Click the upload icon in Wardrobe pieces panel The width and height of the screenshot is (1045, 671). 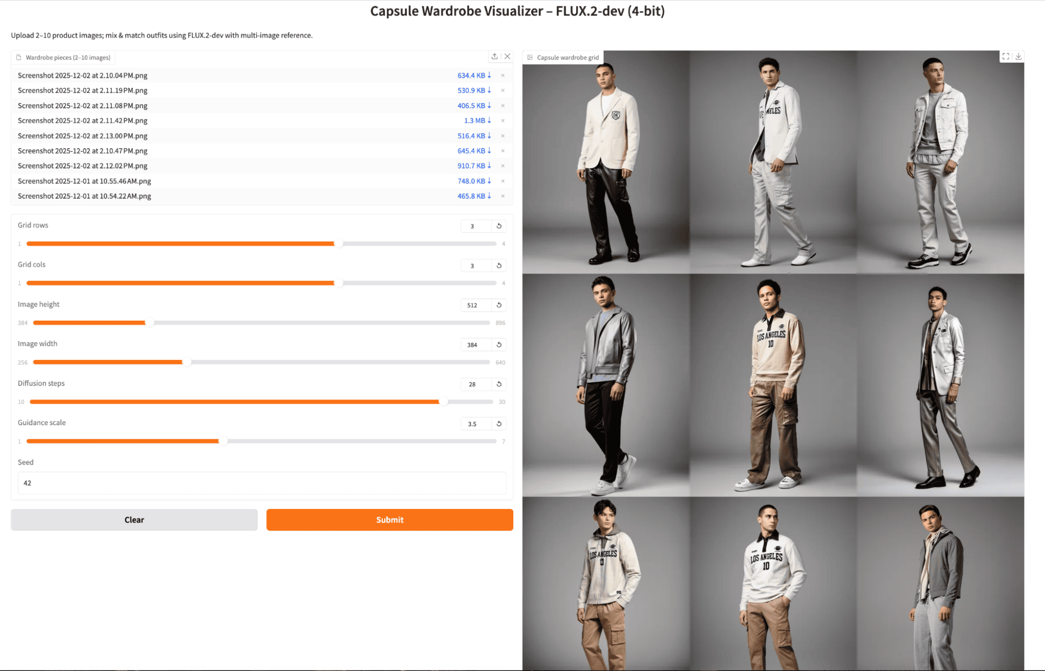(495, 56)
